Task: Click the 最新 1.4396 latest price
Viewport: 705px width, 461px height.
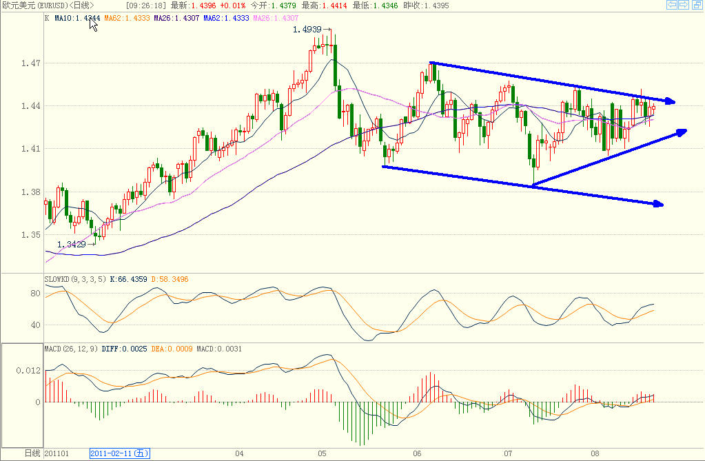Action: [194, 6]
